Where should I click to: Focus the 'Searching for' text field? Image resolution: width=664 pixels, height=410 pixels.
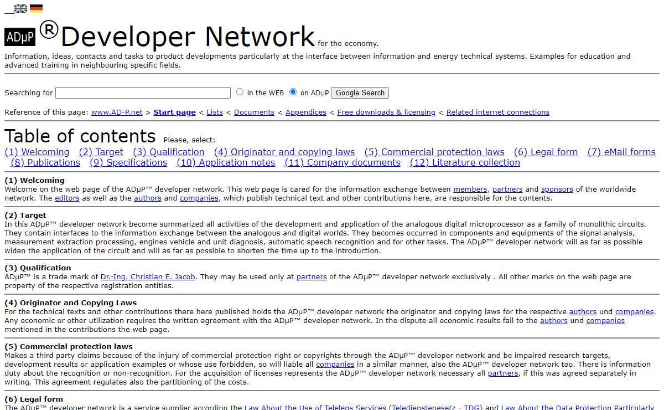tap(143, 93)
